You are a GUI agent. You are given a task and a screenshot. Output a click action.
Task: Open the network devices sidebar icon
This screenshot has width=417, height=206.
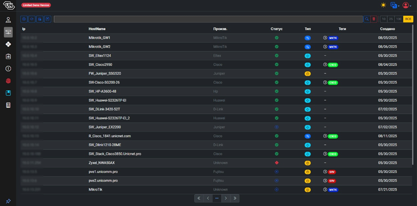tap(8, 32)
